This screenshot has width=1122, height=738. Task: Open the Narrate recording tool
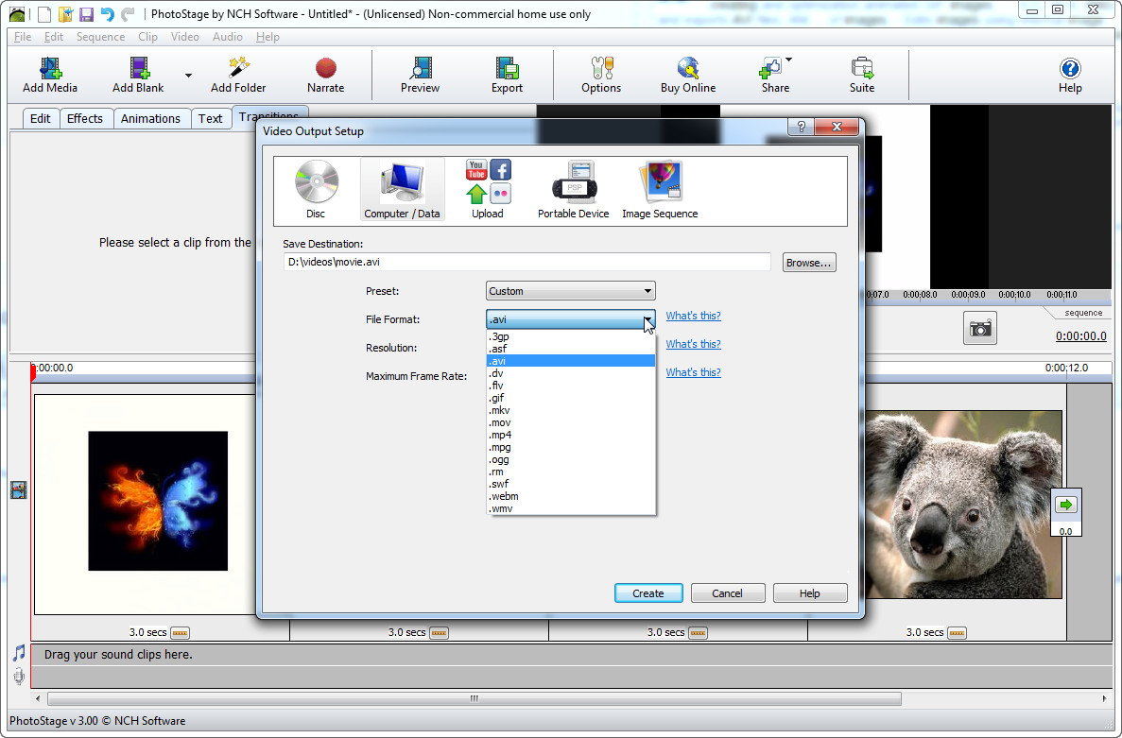[325, 75]
